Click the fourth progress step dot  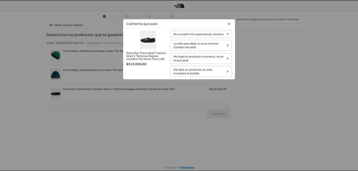tap(172, 16)
